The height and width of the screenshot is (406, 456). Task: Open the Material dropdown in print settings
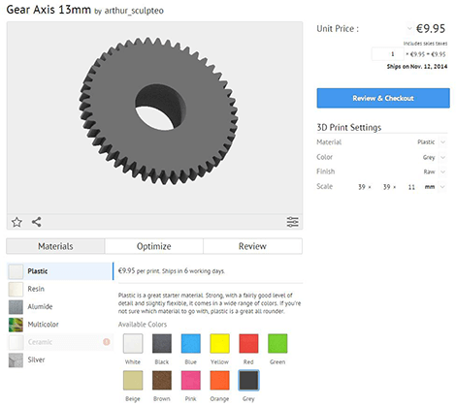click(442, 142)
